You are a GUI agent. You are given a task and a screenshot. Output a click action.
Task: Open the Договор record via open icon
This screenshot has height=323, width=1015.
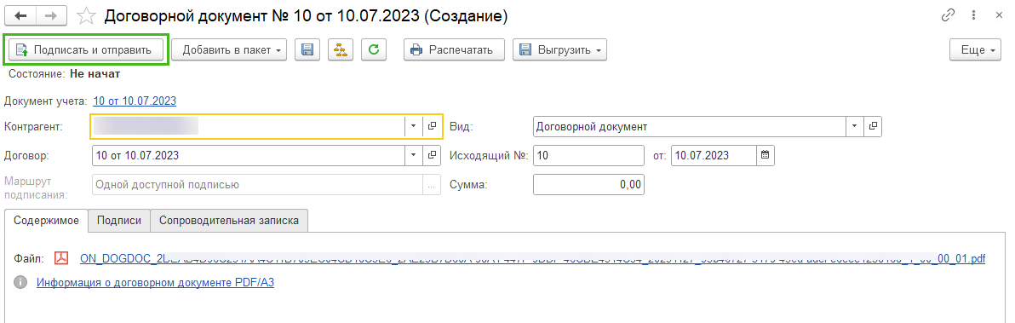click(433, 155)
